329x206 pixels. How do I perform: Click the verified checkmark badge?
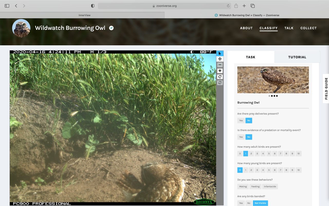tap(111, 28)
